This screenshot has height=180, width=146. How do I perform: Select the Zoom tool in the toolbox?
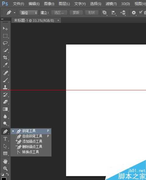(5, 169)
